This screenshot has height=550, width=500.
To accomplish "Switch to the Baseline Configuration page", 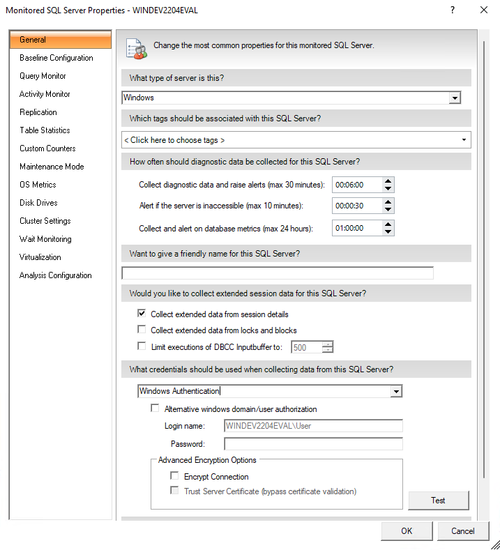I will click(x=56, y=58).
